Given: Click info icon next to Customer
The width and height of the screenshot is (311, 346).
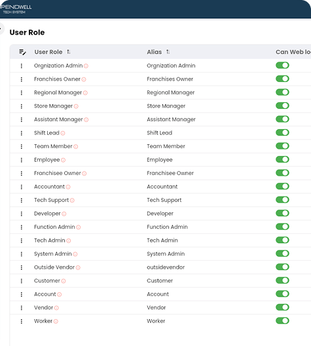Looking at the screenshot, I should (x=64, y=281).
